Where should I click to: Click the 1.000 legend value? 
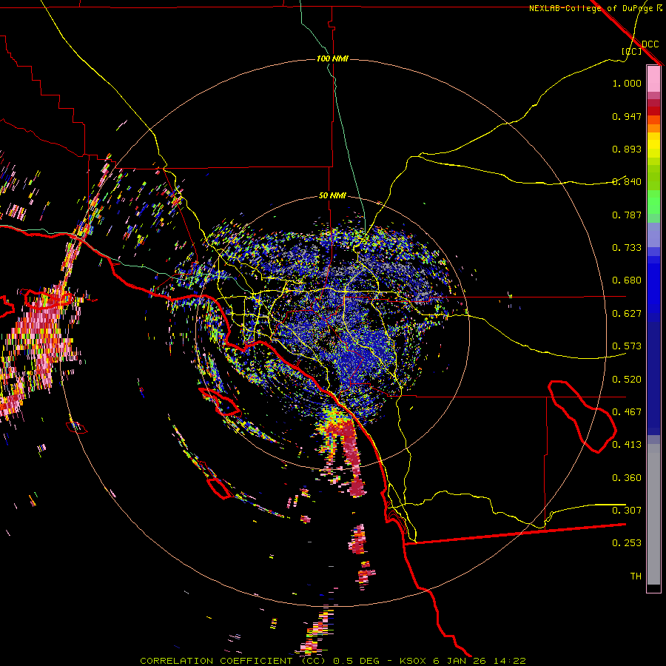tap(627, 83)
